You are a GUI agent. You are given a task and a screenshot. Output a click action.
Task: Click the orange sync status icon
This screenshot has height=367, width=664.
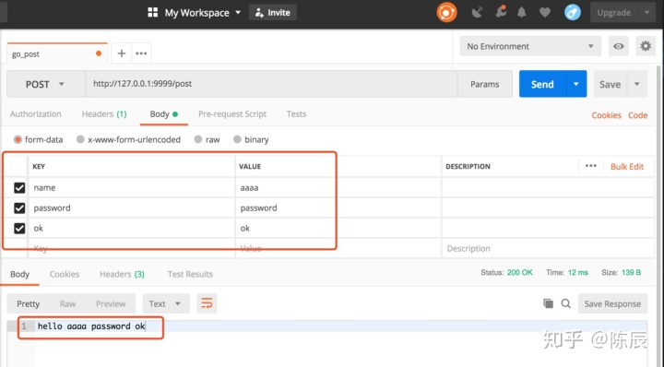point(446,12)
